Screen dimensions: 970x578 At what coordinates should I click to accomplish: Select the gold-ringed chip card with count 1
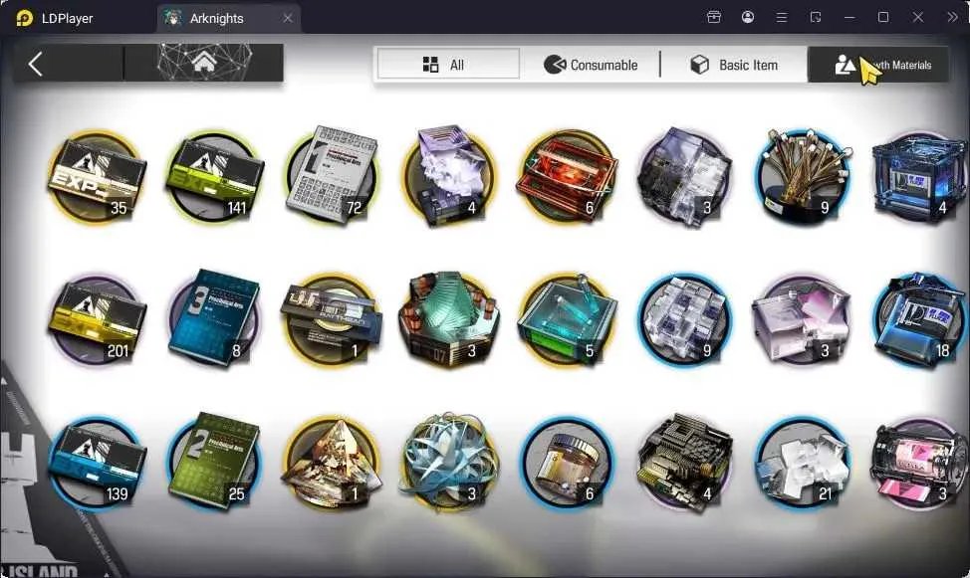[x=332, y=319]
